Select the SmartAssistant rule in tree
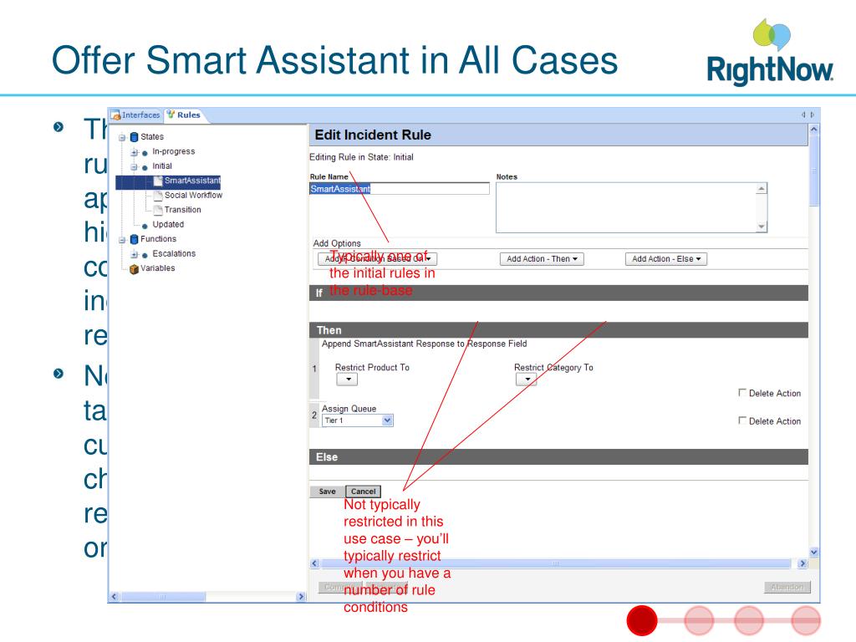Viewport: 856px width, 642px height. tap(192, 181)
